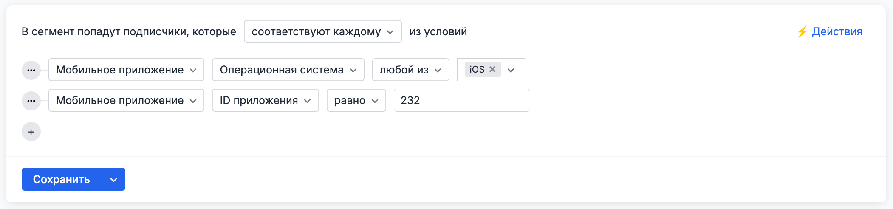Expand the Сохранить split-button arrow
The width and height of the screenshot is (893, 209).
tap(113, 180)
